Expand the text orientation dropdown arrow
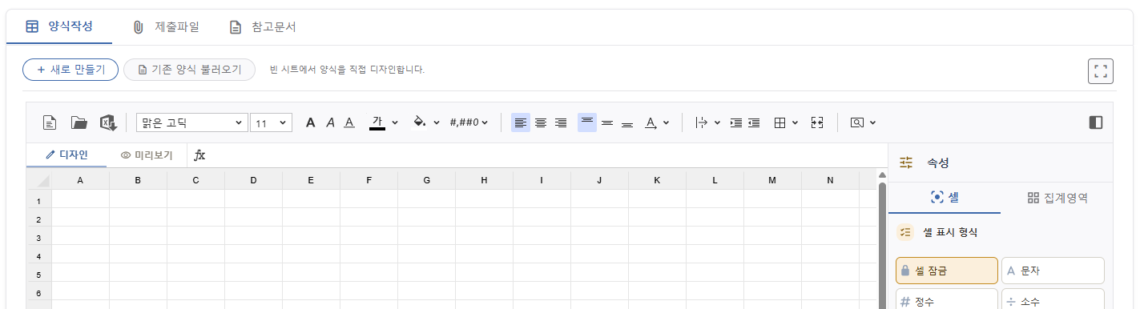 pos(667,122)
